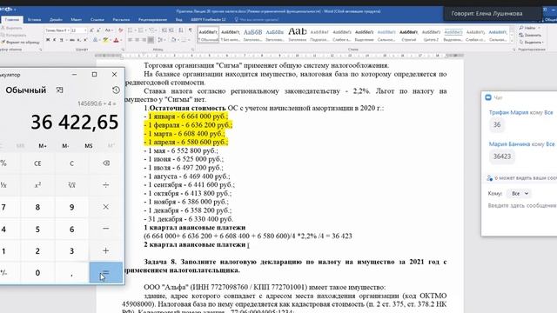Toggle bold formatting
Screen dimensions: 557x313
point(48,40)
